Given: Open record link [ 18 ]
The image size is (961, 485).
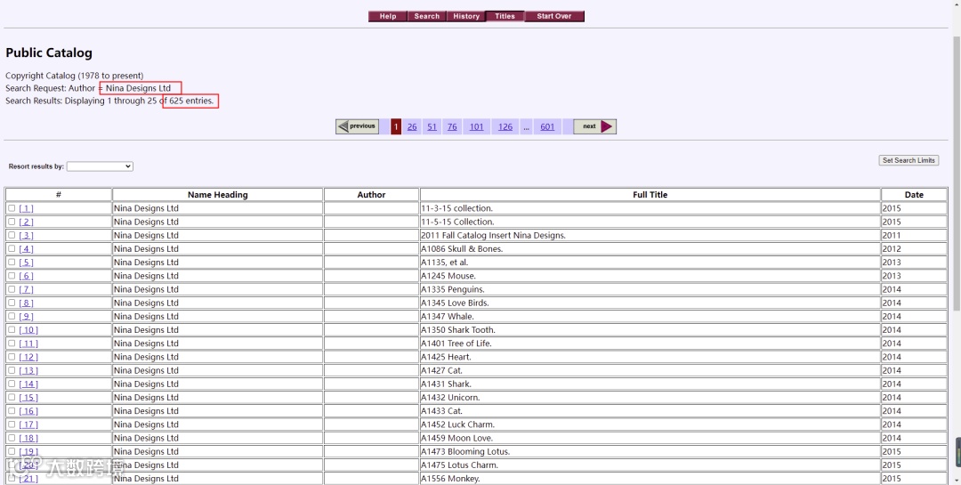Looking at the screenshot, I should click(28, 438).
